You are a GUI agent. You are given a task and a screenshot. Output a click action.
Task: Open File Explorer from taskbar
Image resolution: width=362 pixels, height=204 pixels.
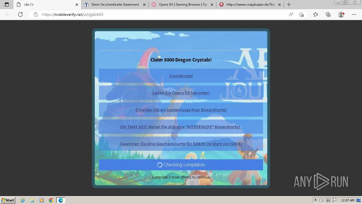click(x=32, y=200)
